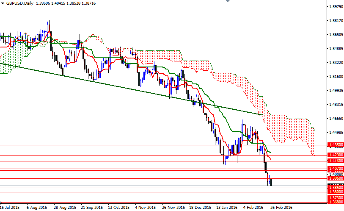Click the 1.56505 price scale value
This screenshot has height=211, width=344.
pyautogui.click(x=336, y=34)
